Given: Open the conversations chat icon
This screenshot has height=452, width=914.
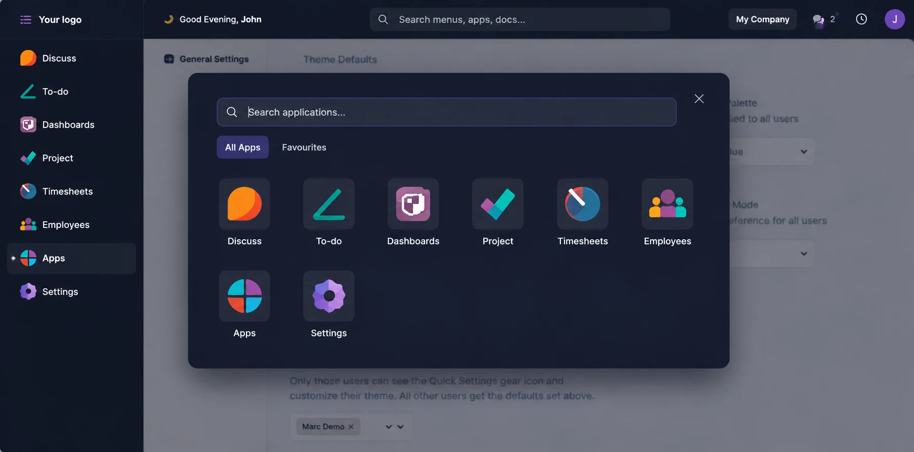Looking at the screenshot, I should pyautogui.click(x=818, y=19).
